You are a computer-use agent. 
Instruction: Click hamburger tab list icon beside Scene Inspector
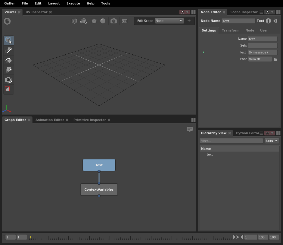point(261,12)
